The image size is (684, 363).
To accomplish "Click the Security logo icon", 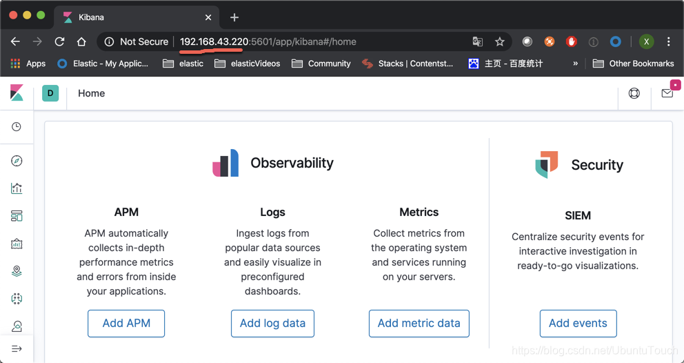I will 547,164.
